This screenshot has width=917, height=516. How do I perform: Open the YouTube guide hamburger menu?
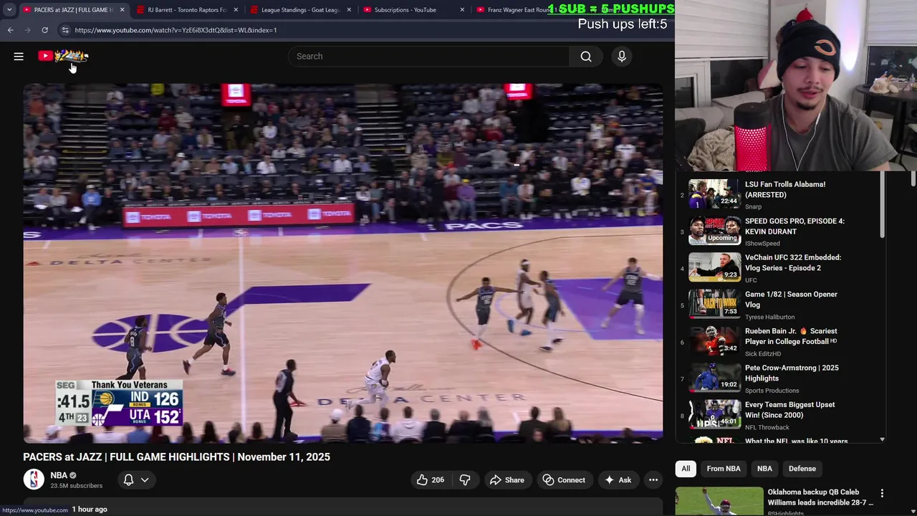click(19, 56)
